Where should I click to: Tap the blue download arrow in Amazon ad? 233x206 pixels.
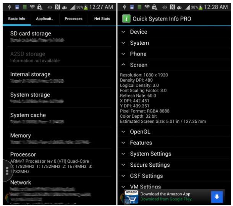[217, 197]
